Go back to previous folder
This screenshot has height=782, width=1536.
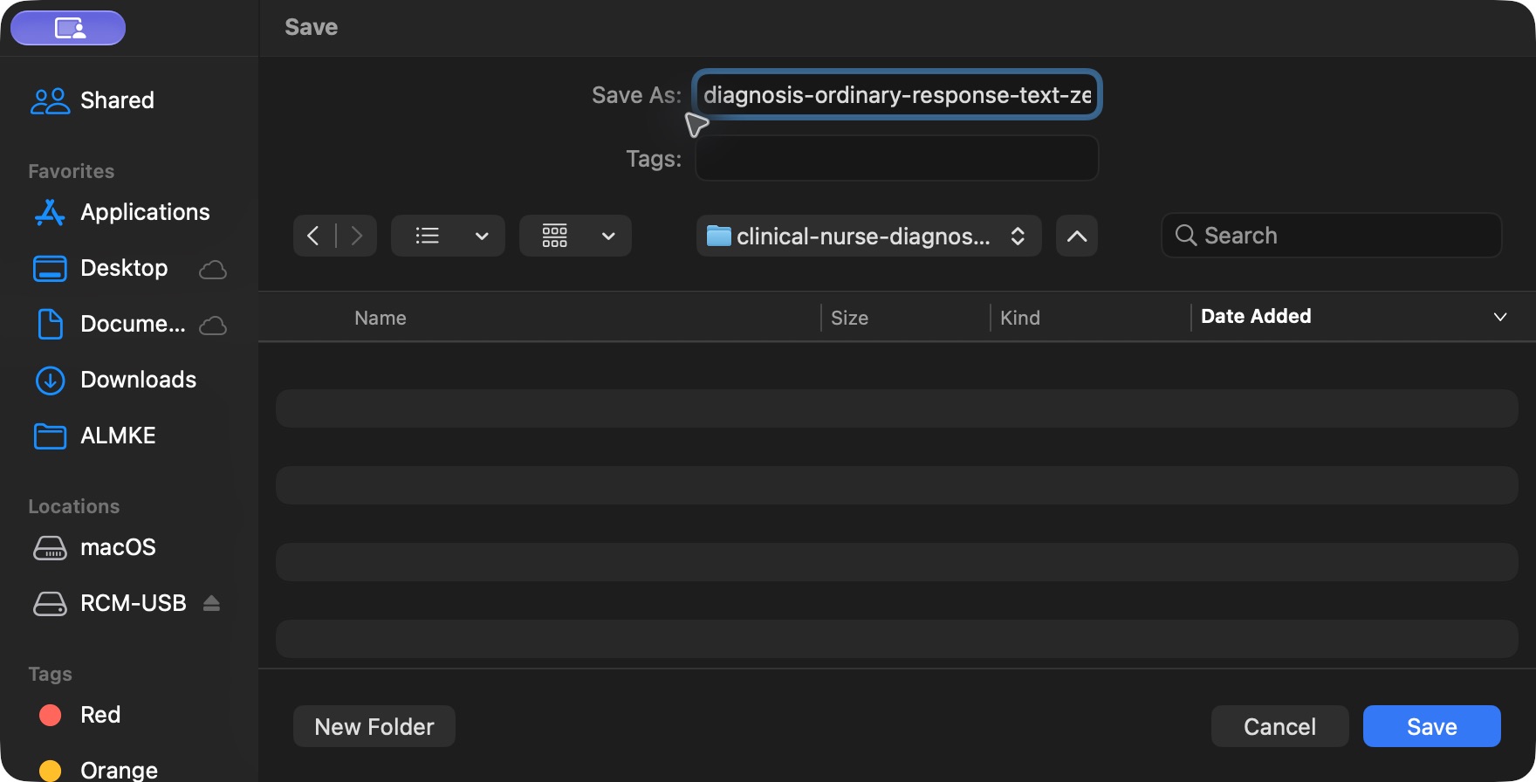(x=313, y=236)
